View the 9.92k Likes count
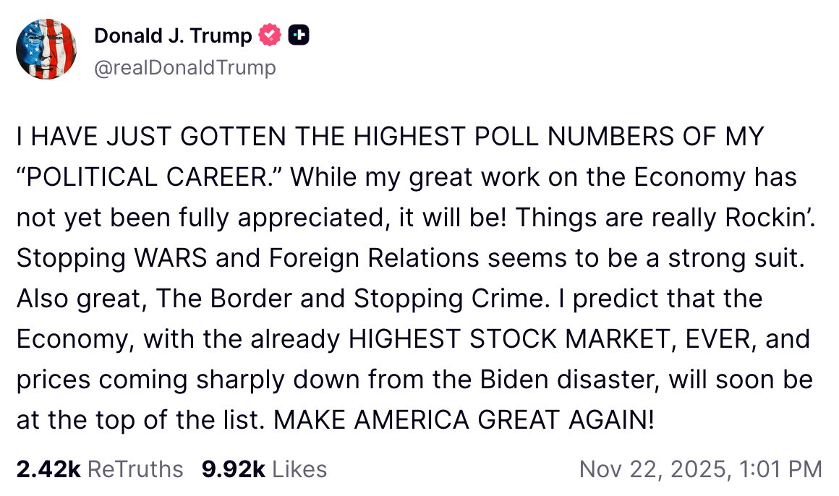 234,469
